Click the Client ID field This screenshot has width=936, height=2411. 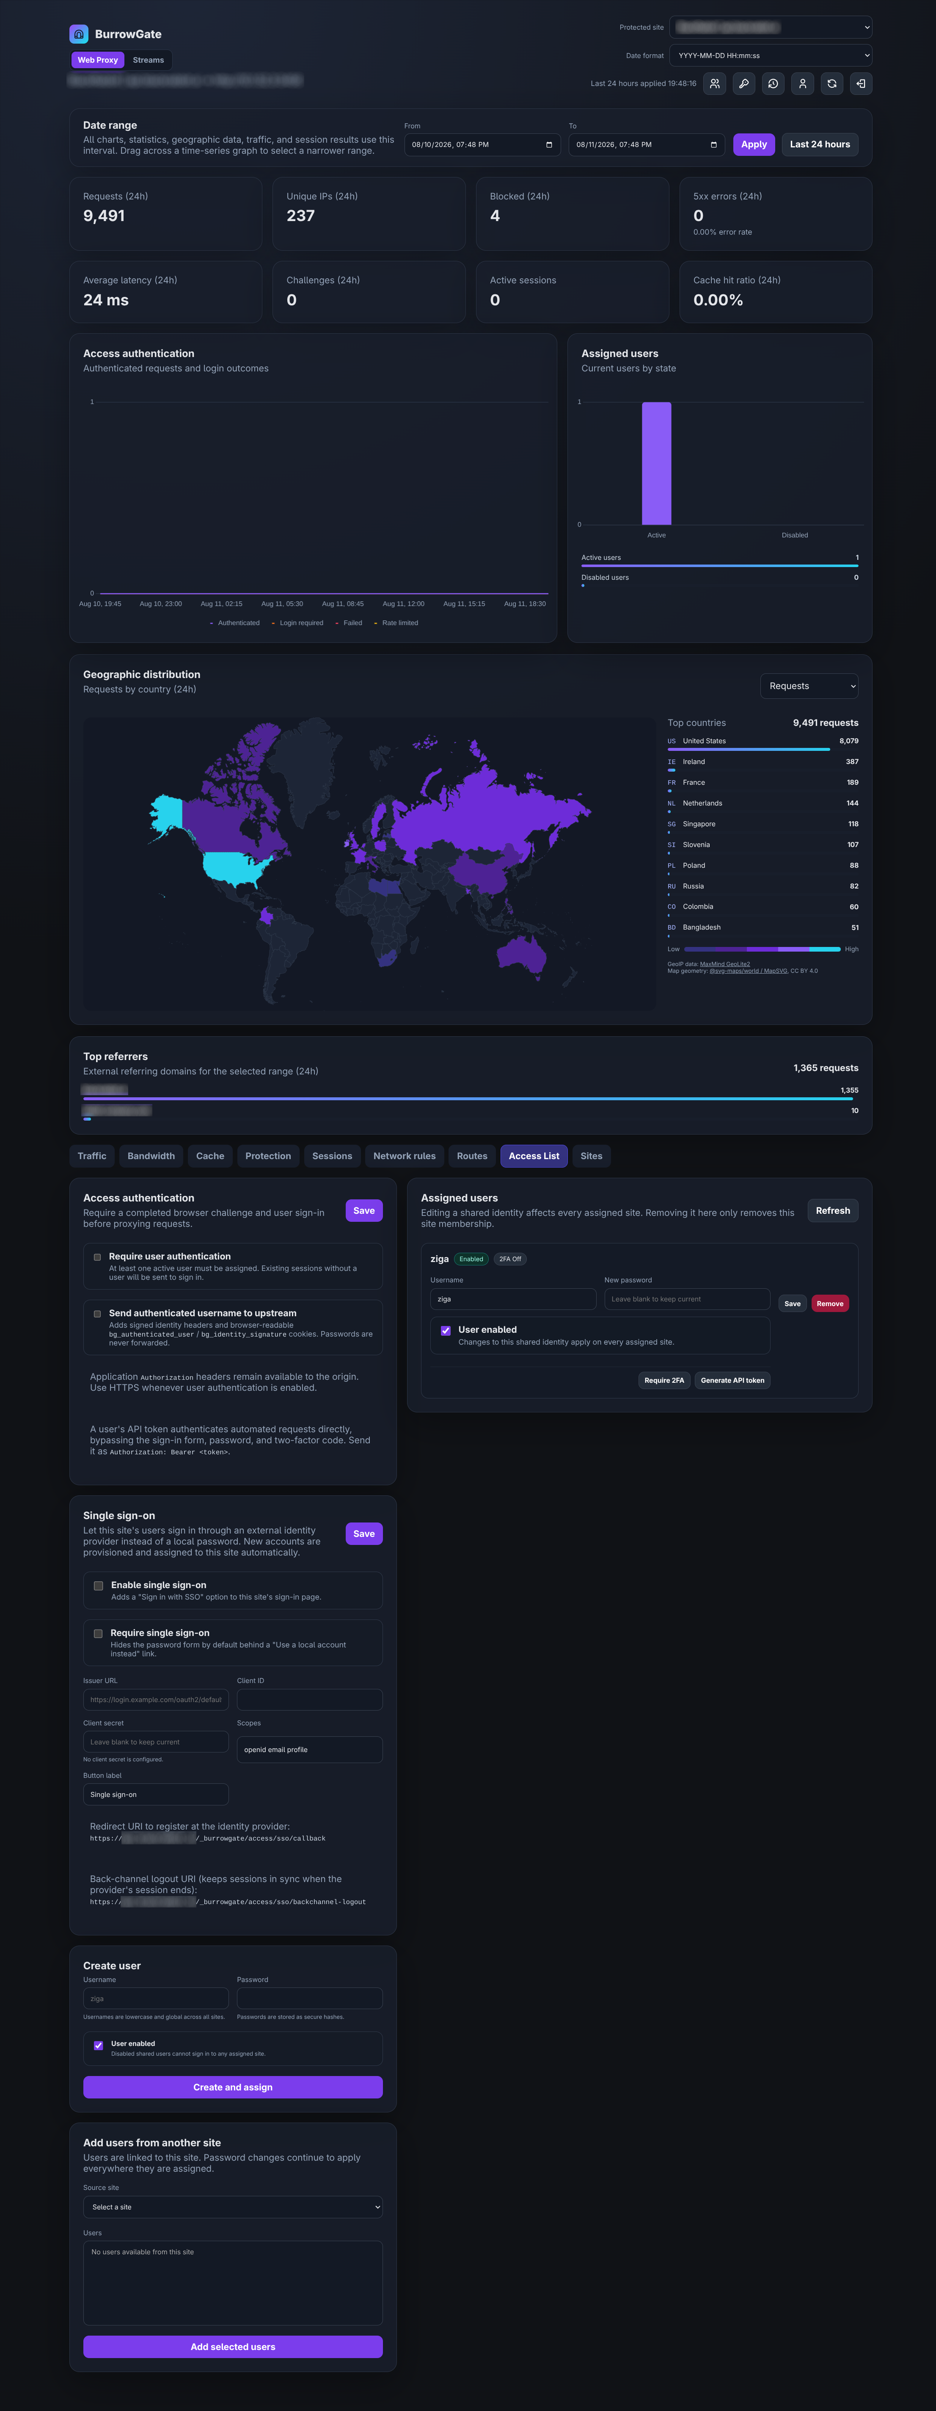pos(309,1700)
